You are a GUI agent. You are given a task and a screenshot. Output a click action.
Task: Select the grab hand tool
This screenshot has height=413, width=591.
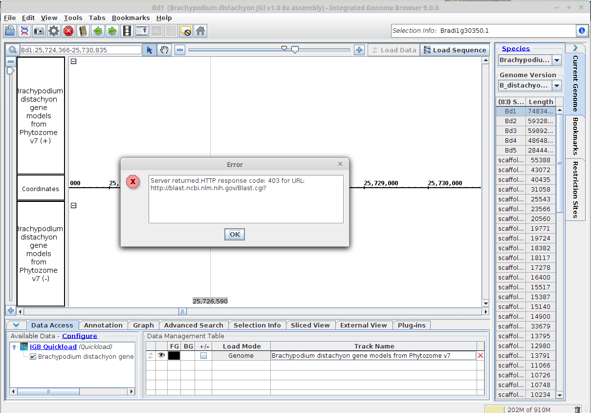click(165, 50)
